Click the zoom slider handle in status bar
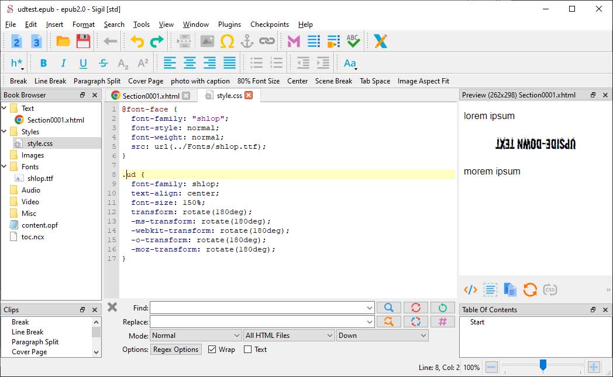The image size is (613, 377). click(543, 365)
